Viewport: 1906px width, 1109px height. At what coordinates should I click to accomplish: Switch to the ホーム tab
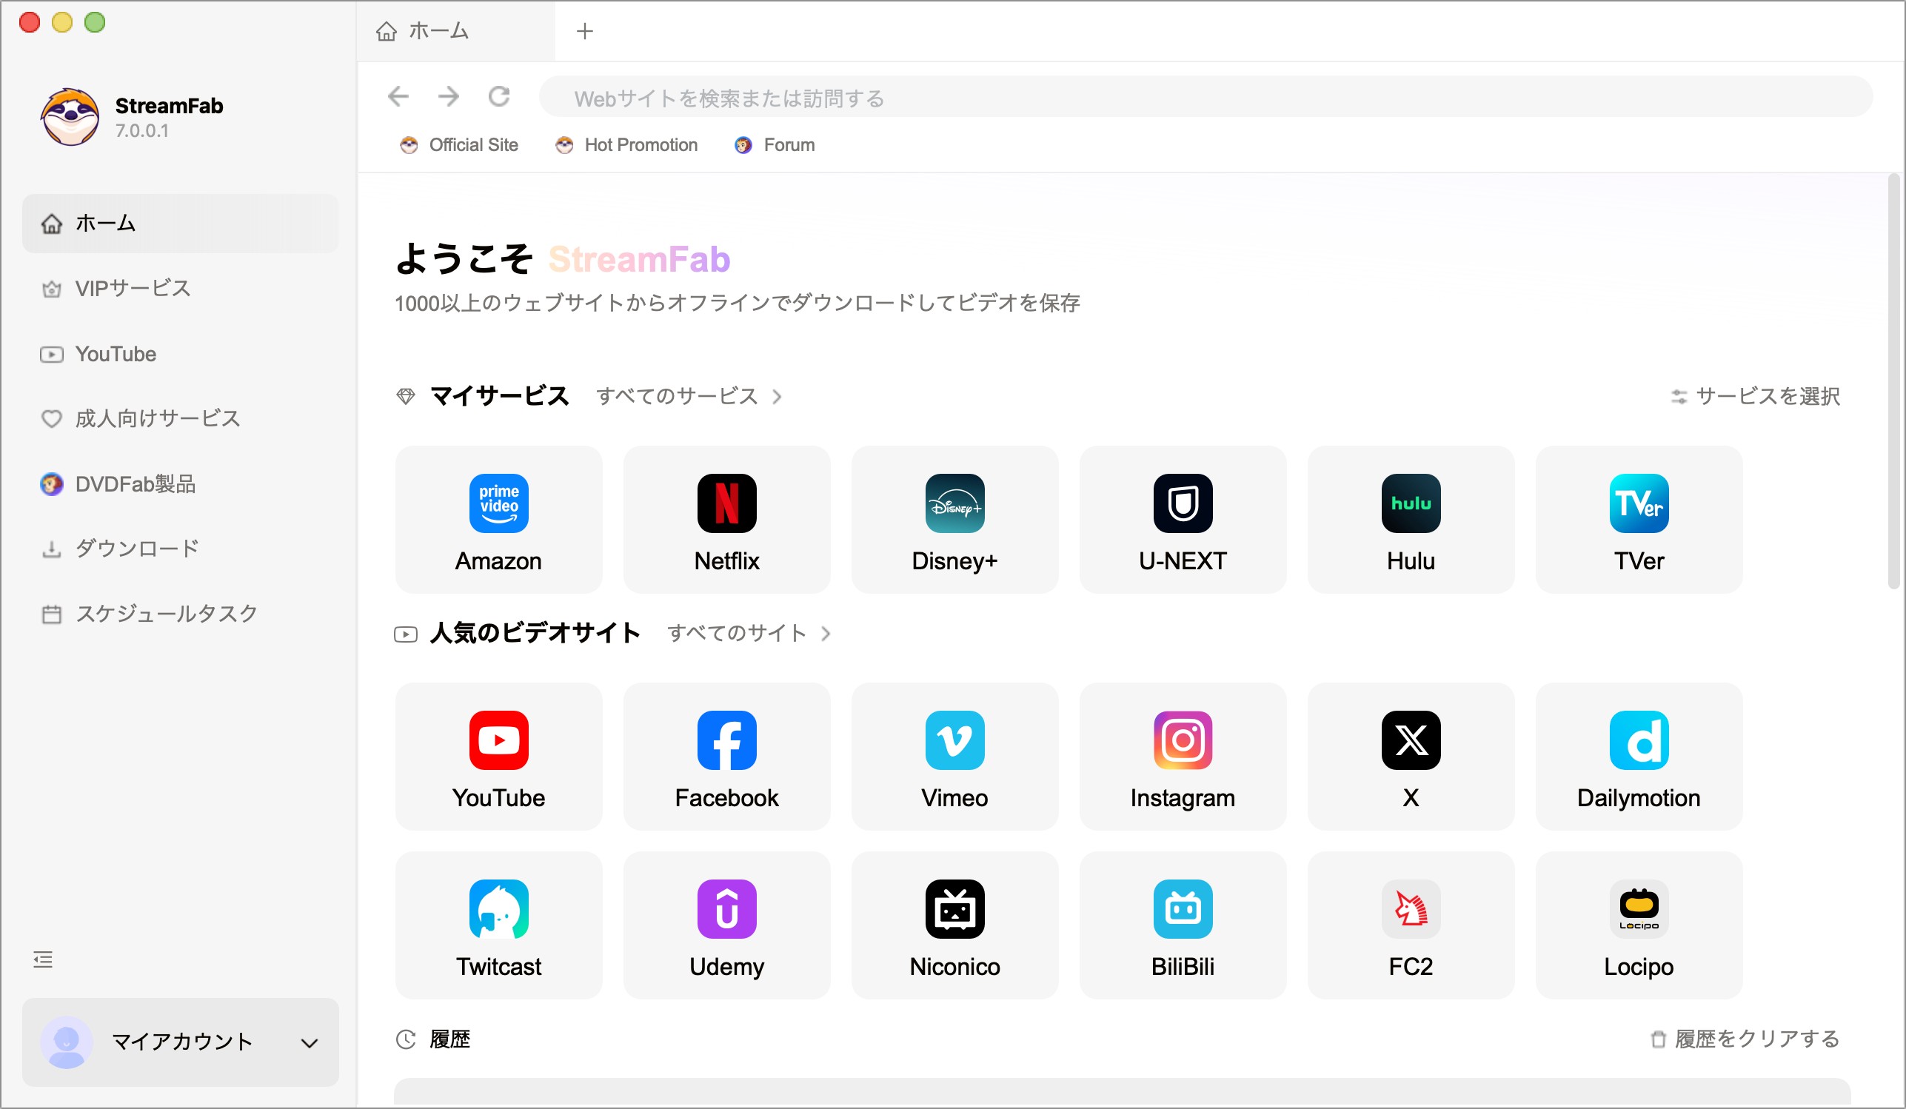[x=438, y=31]
